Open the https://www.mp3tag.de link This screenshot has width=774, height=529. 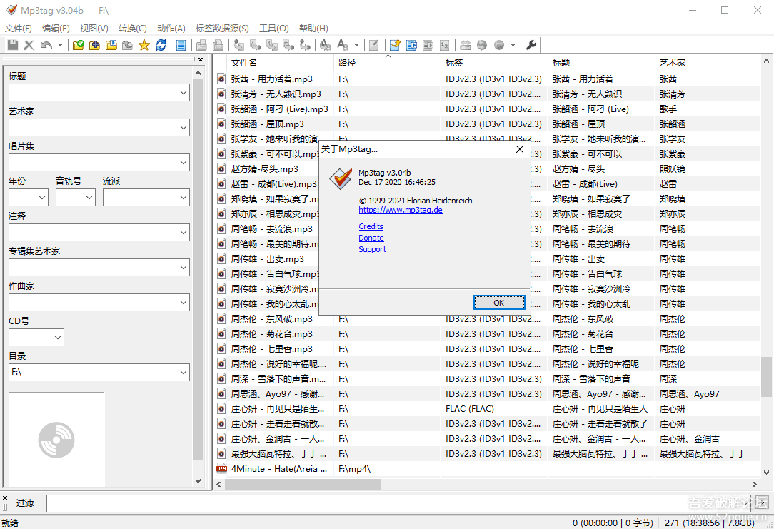coord(401,210)
